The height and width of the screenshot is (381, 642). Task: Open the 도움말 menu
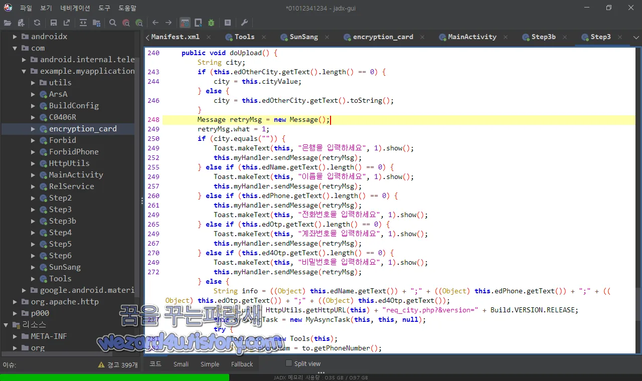click(127, 8)
